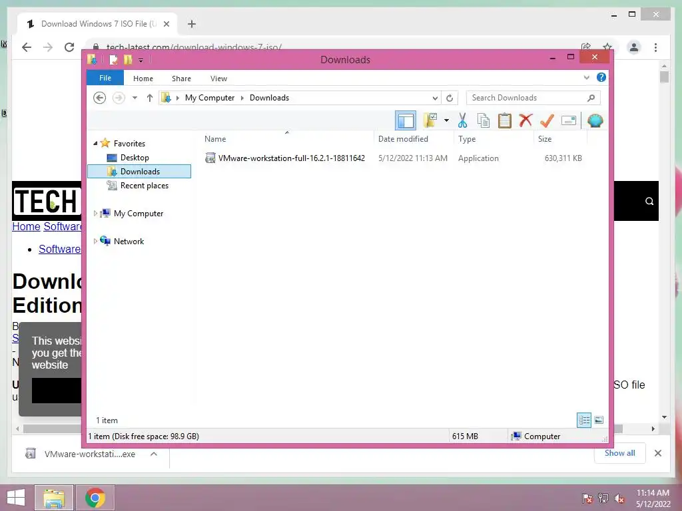Go back with Explorer's back arrow

pos(100,98)
